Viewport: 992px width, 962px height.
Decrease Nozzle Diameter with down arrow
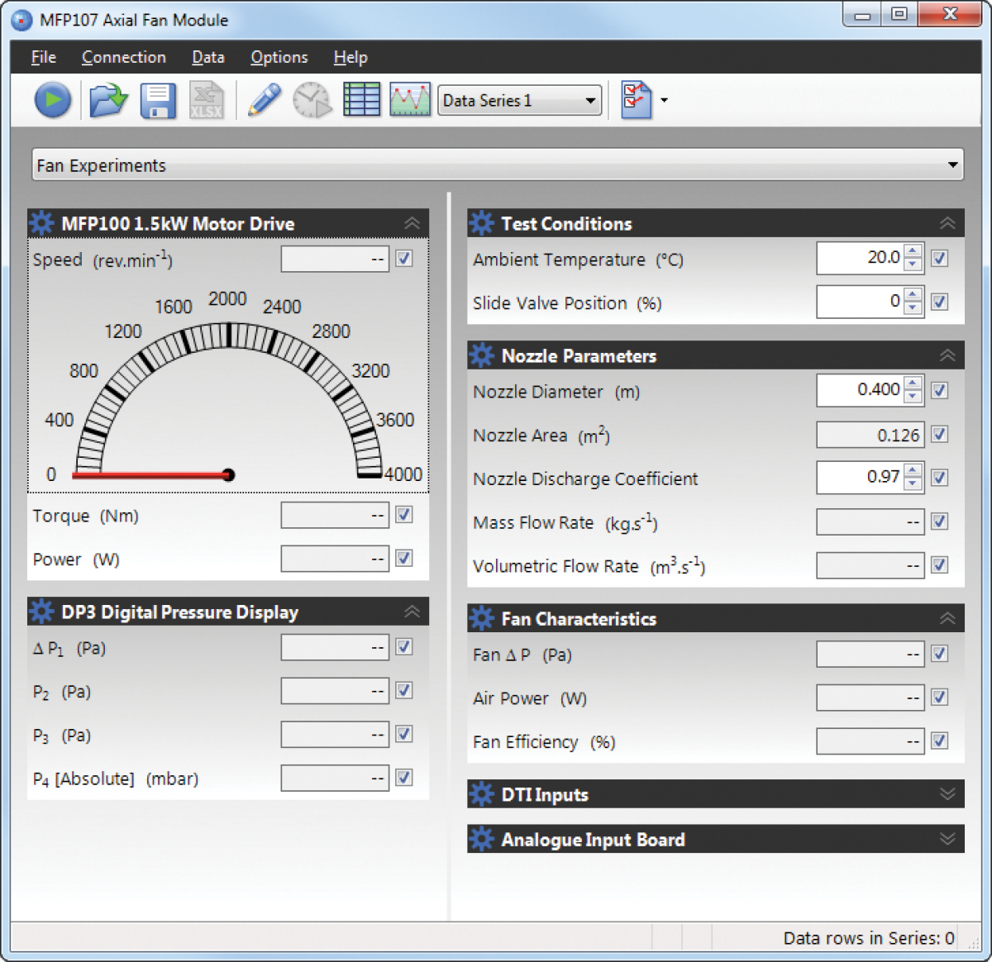(x=913, y=398)
